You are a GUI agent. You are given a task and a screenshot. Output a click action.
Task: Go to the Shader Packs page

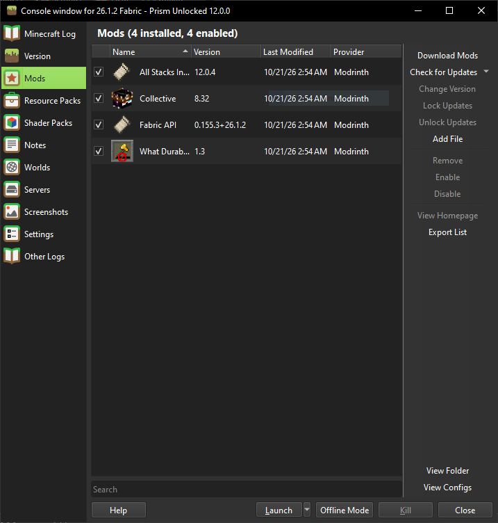click(44, 122)
